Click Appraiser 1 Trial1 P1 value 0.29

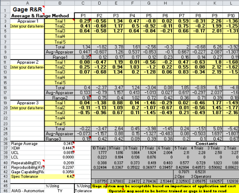tap(83, 21)
